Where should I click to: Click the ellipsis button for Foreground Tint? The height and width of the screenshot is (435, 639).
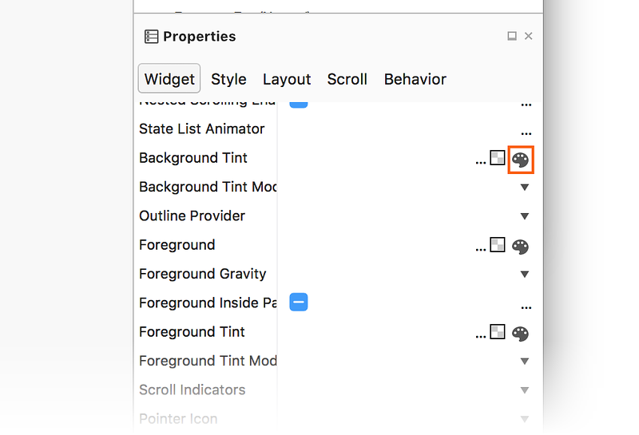click(x=480, y=336)
